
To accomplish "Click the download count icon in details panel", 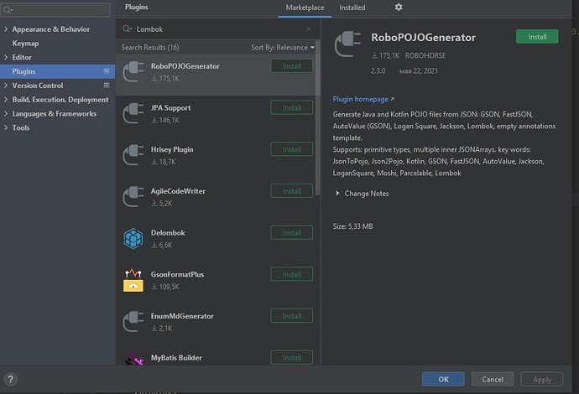I will tap(374, 55).
